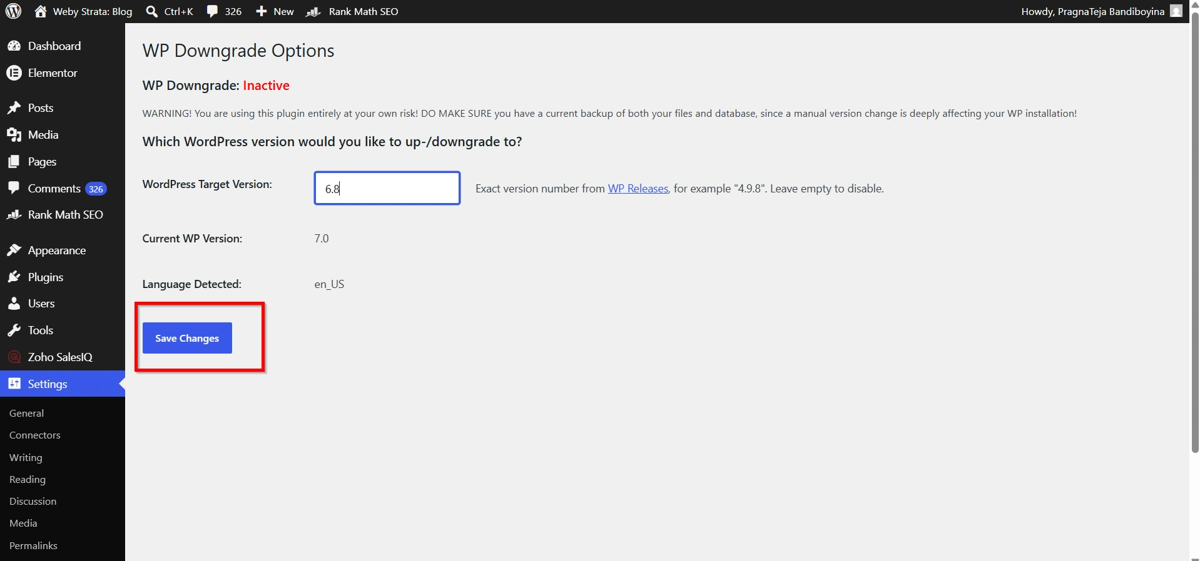Open Writing settings submenu
The width and height of the screenshot is (1200, 561).
coord(26,458)
